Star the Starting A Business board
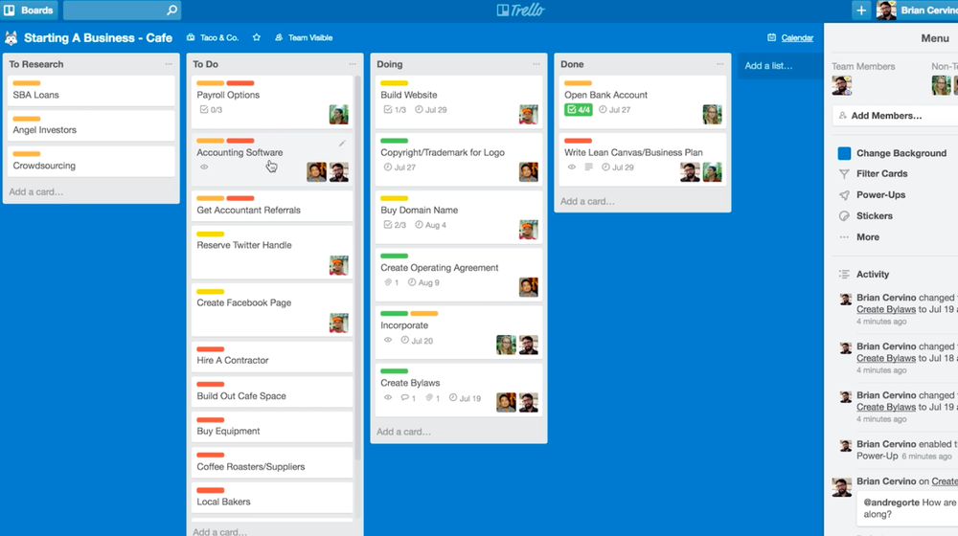Viewport: 958px width, 536px height. [x=257, y=38]
